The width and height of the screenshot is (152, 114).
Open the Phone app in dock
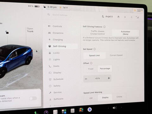click(x=36, y=113)
